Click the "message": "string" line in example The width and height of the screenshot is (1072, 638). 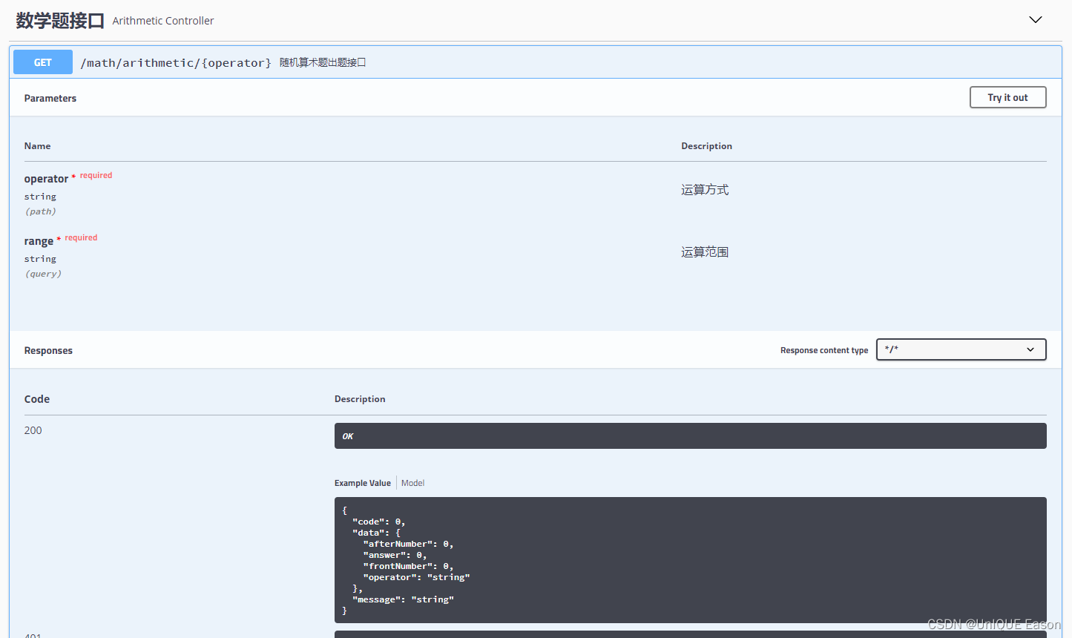[x=403, y=599]
